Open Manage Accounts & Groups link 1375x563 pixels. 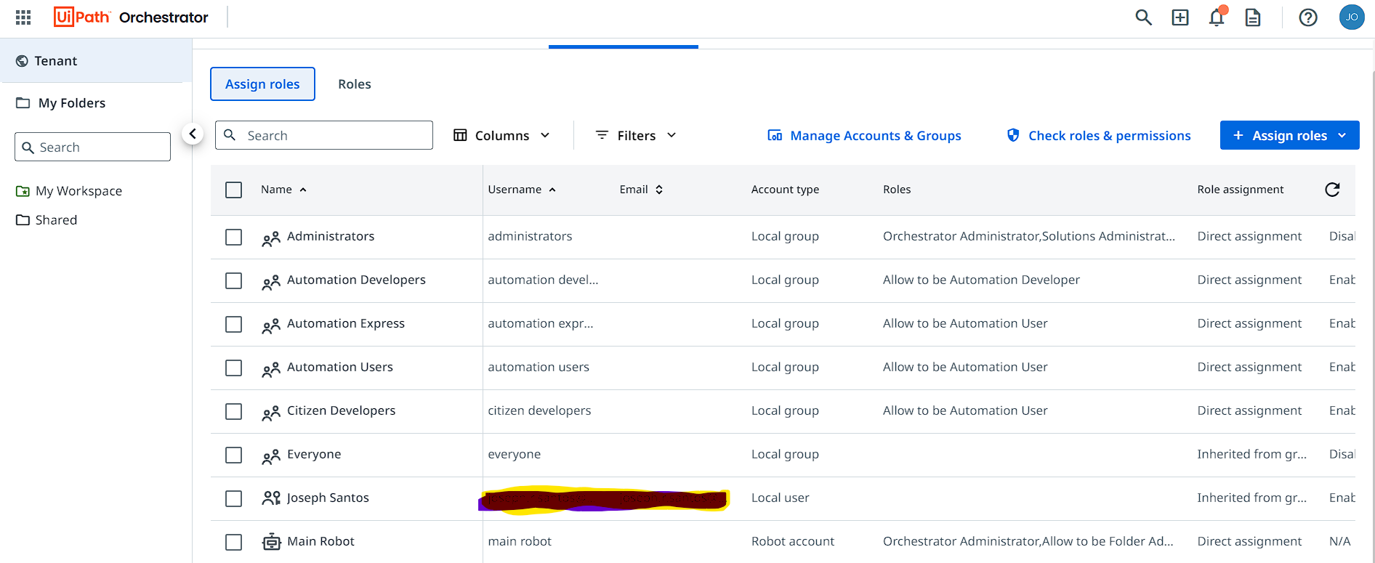point(864,136)
